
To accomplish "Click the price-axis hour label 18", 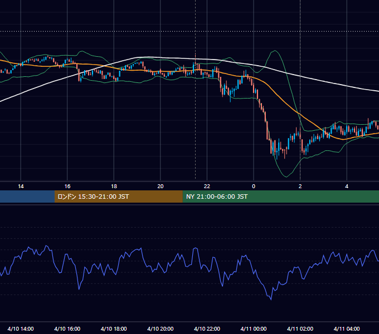I will click(114, 186).
